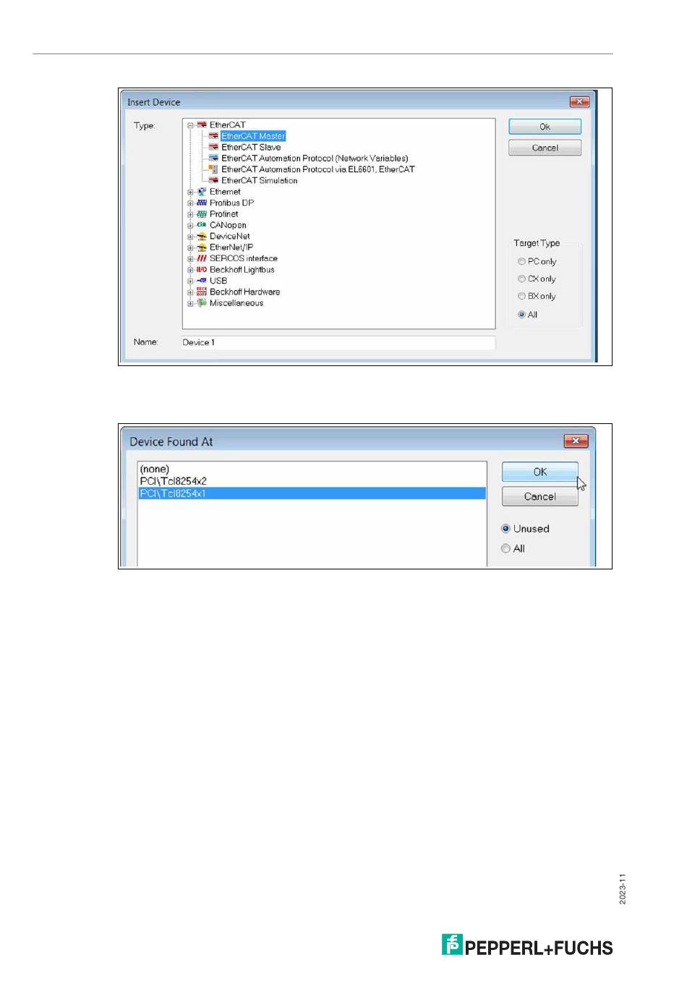
Task: Click the CANopen icon
Action: pos(202,225)
